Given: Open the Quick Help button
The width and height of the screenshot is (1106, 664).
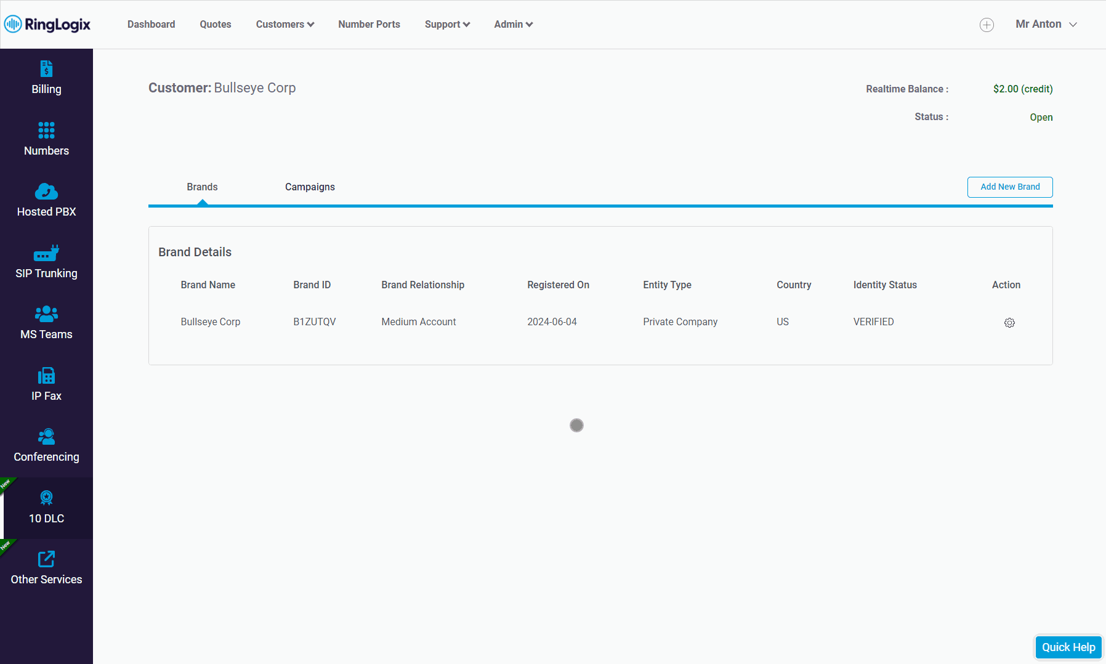Looking at the screenshot, I should tap(1068, 647).
